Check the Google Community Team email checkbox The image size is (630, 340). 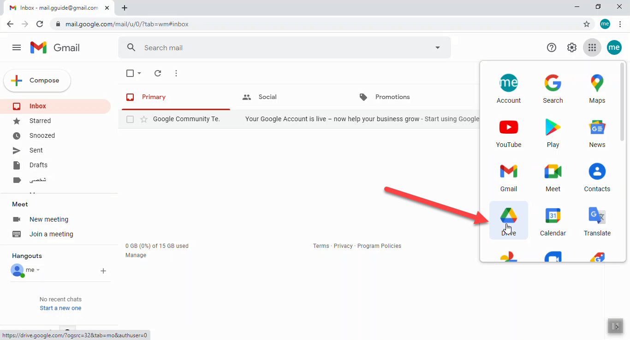(130, 119)
